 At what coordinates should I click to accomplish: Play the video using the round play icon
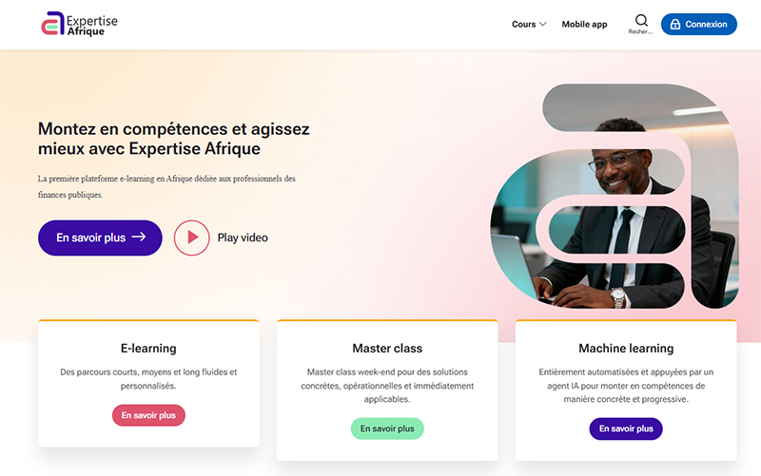click(192, 238)
